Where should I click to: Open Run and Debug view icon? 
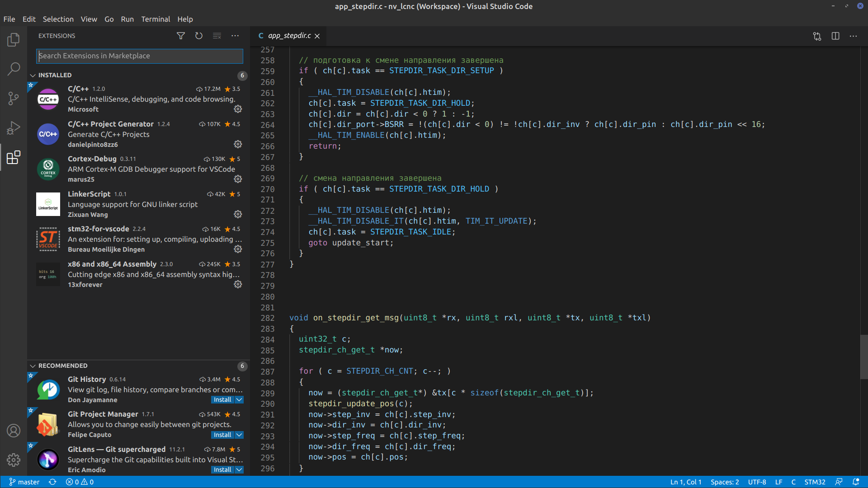(x=14, y=128)
